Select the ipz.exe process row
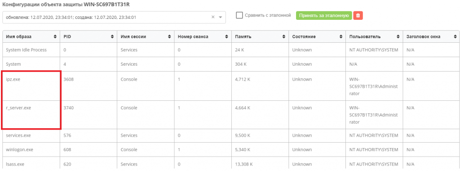 (230, 87)
